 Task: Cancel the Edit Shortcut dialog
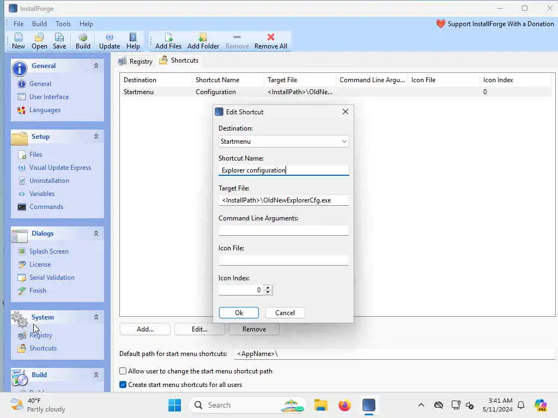click(285, 313)
